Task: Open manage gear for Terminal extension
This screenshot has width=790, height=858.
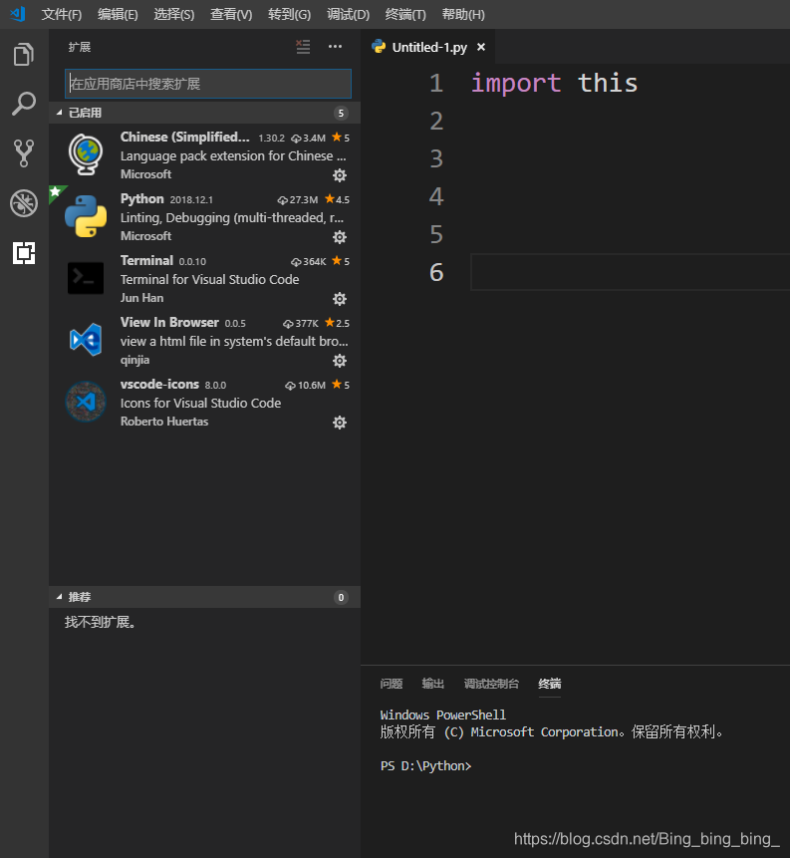Action: 340,299
